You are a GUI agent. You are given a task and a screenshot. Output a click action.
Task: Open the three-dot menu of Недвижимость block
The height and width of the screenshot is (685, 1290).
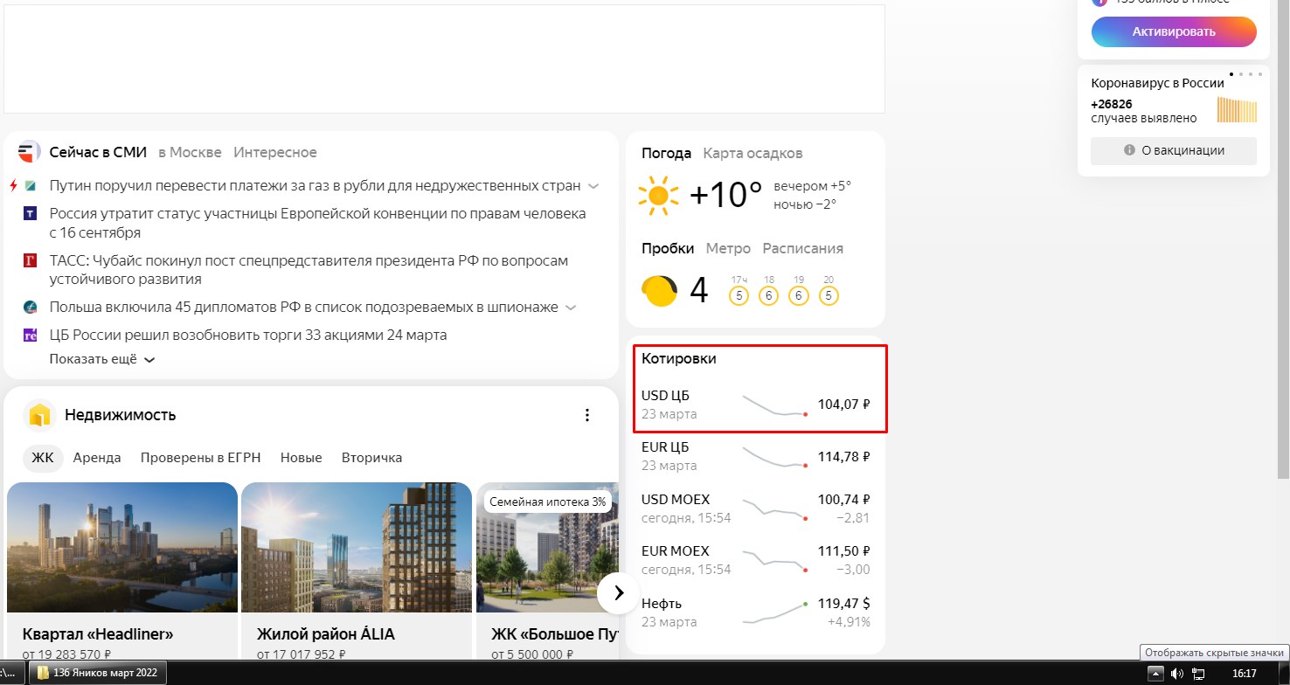(x=587, y=415)
